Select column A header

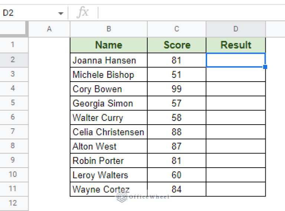click(x=49, y=29)
